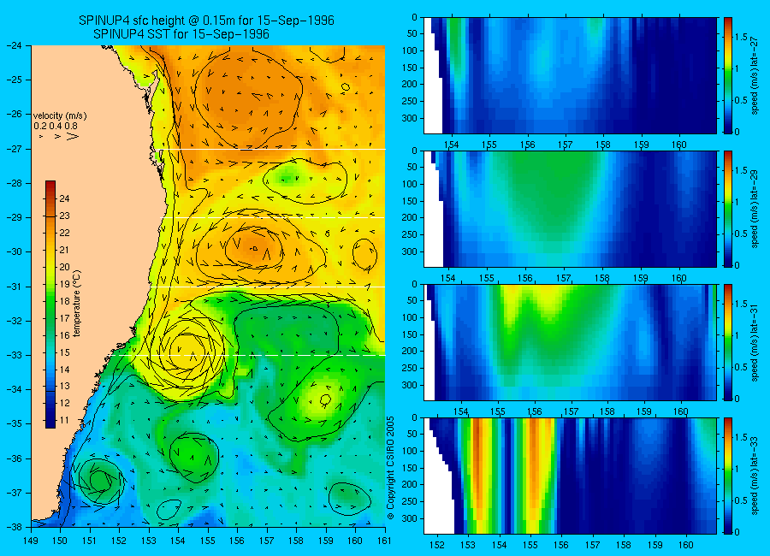Click the speed color bar for lat=-31
770x556 pixels.
coord(728,342)
